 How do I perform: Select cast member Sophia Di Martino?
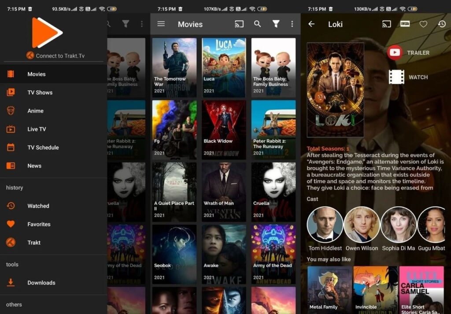coord(398,229)
